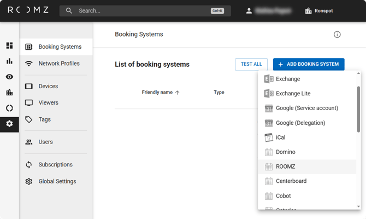Focus the Search input field
Screen dimensions: 366x219
point(145,11)
